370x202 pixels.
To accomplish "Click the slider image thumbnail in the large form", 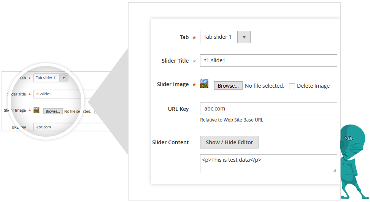I will (x=204, y=84).
